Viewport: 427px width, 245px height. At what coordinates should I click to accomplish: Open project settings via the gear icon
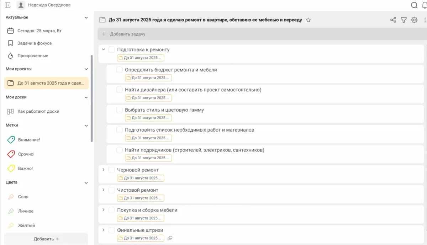(x=414, y=20)
